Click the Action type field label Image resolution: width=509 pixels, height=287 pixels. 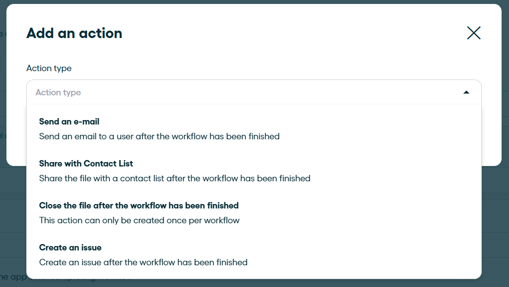pos(49,68)
